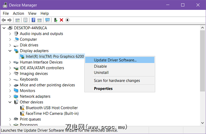Click the Intel Iris Pro Graphics device icon

[x=22, y=57]
